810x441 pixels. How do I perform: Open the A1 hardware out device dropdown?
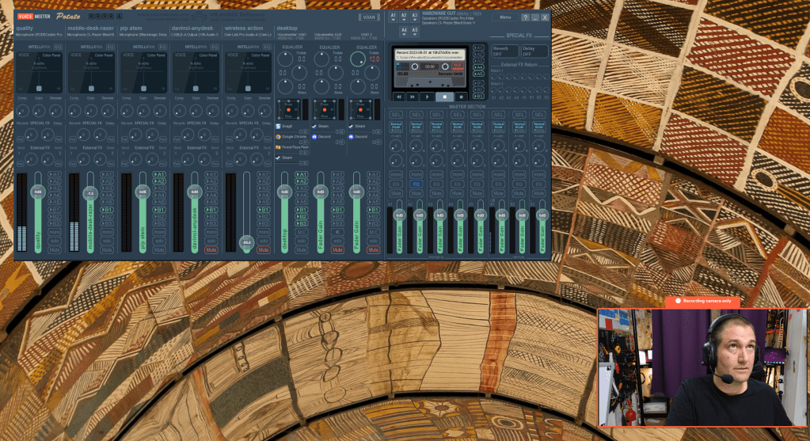(393, 17)
